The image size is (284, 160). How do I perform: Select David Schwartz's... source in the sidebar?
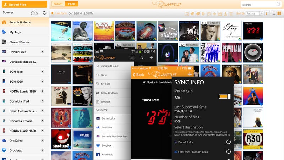pyautogui.click(x=24, y=111)
